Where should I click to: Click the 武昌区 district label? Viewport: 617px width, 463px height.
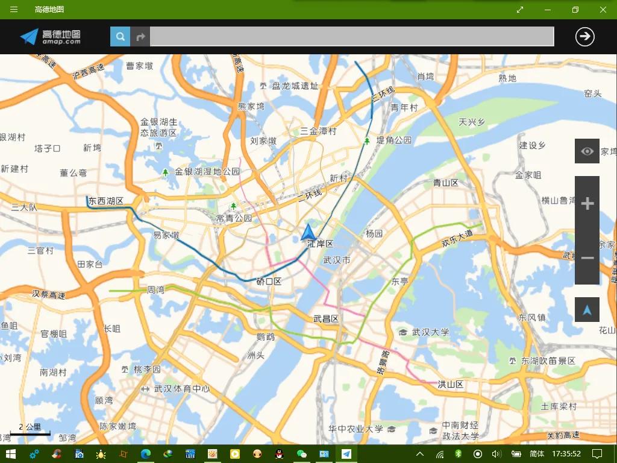click(x=326, y=319)
